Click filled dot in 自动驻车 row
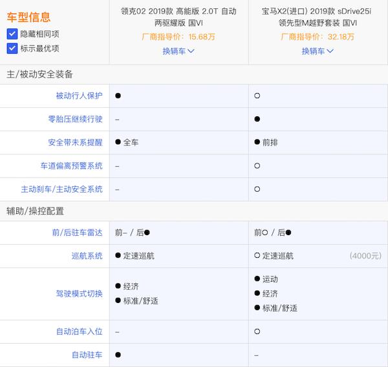 pos(118,355)
